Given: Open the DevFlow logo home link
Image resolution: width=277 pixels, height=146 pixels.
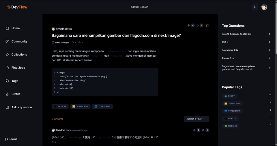Looking at the screenshot, I should coord(17,7).
